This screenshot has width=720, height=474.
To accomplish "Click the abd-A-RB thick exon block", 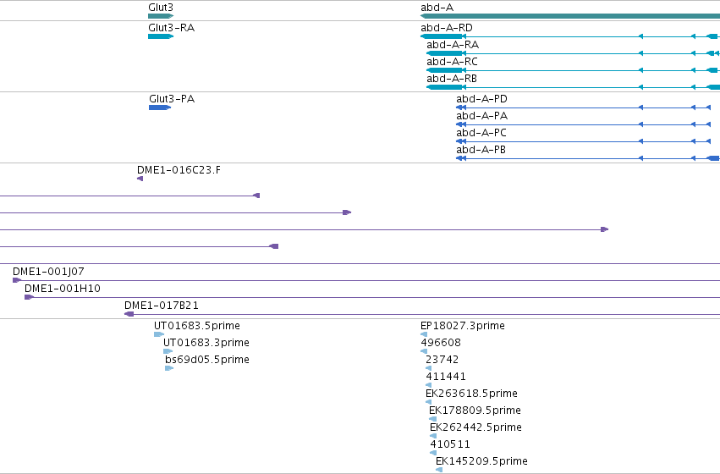I will click(x=444, y=87).
